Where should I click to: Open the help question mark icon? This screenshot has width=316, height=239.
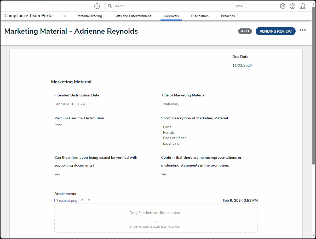pos(292,6)
